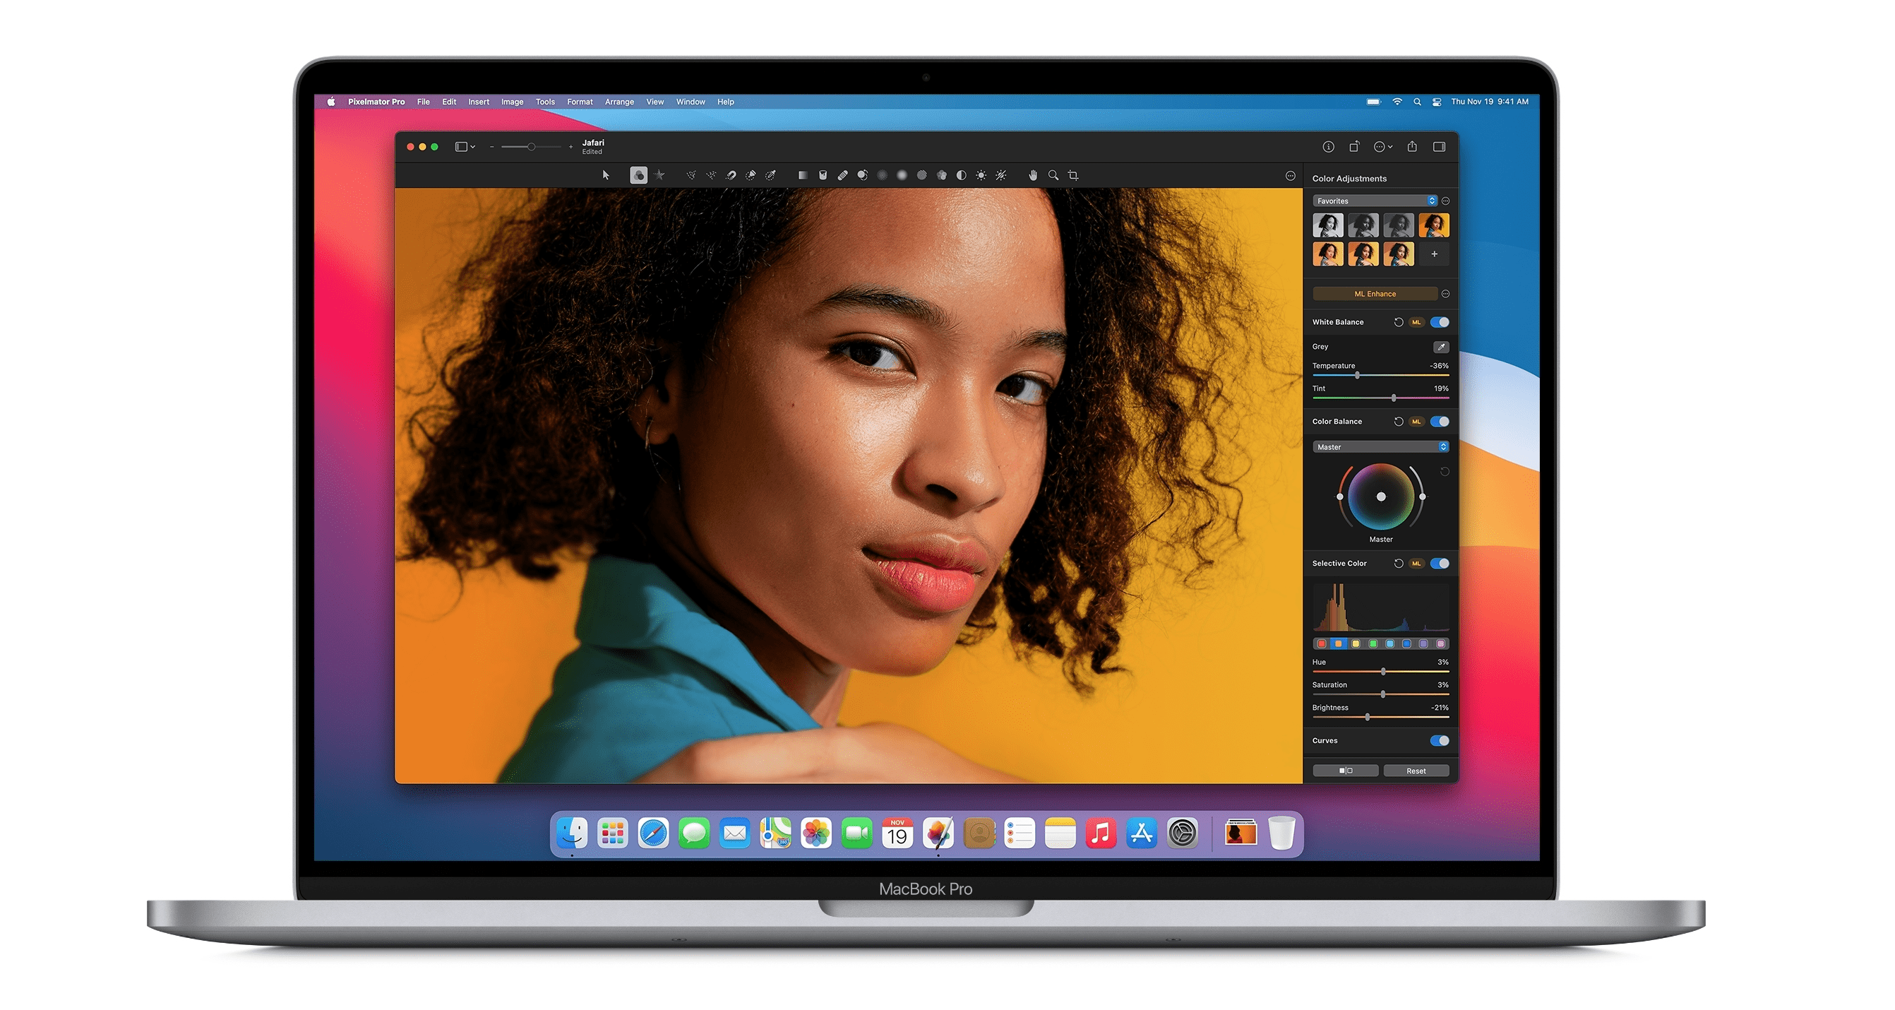Viewport: 1895px width, 1010px height.
Task: Open the Tools menu
Action: (x=545, y=102)
